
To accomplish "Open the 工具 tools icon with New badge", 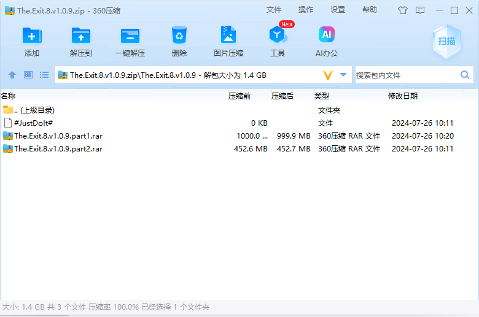I will pyautogui.click(x=278, y=35).
